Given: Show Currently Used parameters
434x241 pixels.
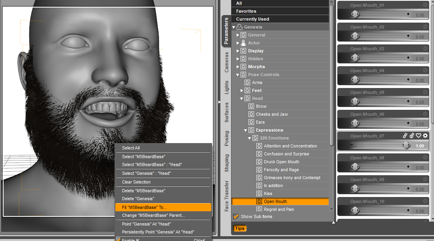Looking at the screenshot, I should 280,19.
